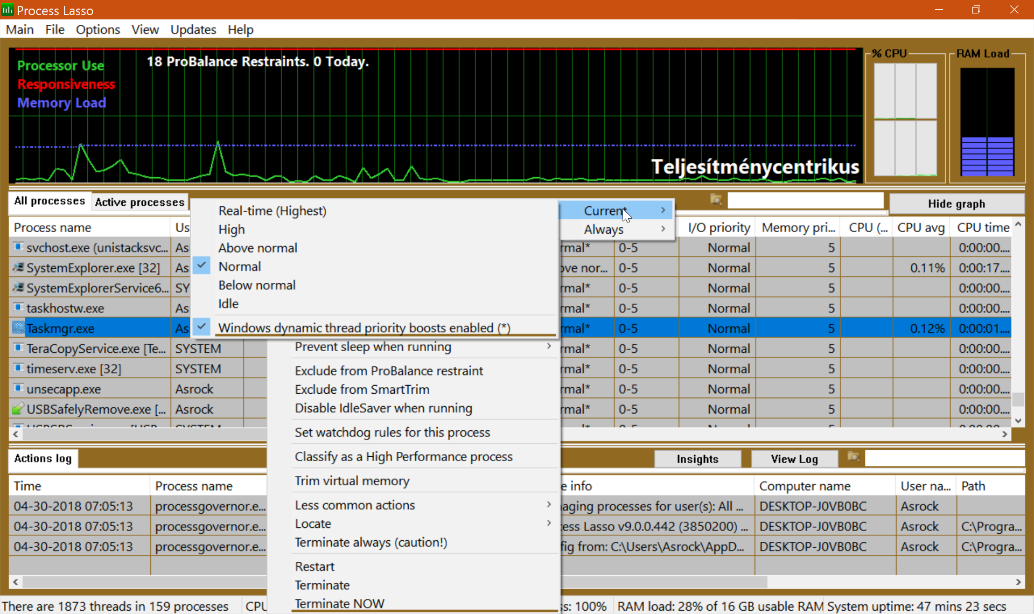Click the taskhostw.exe process icon
This screenshot has width=1034, height=614.
point(18,308)
